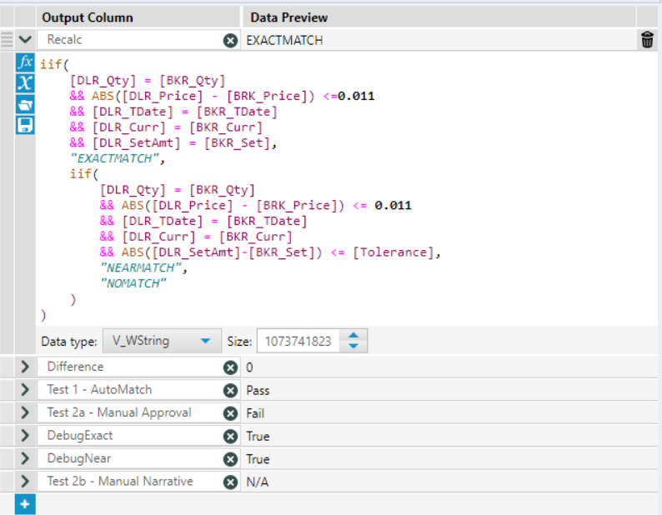Grab the Recalc row drag handle
Screen dimensions: 662x515
pyautogui.click(x=7, y=40)
